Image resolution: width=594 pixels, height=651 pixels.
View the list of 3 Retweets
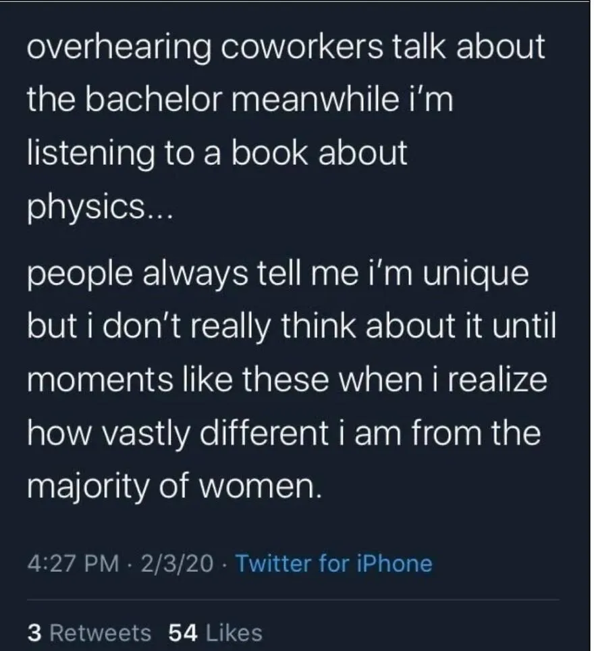click(89, 633)
